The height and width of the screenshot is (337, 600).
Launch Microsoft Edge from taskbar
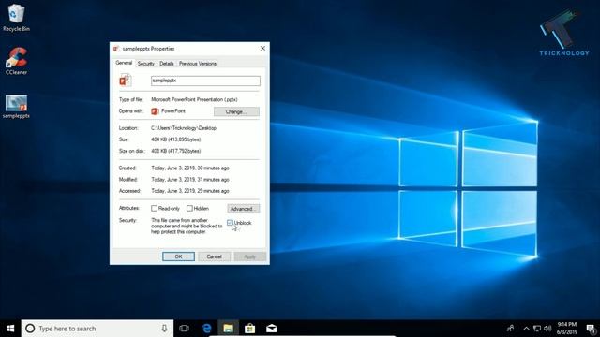pos(206,329)
